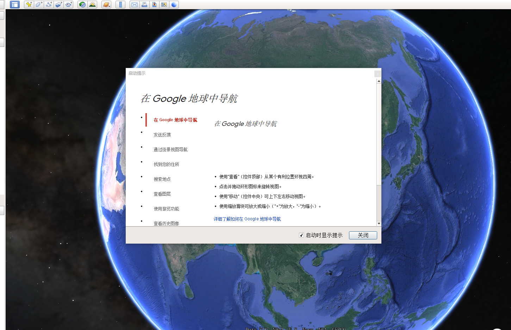Show historical imagery clock icon

(82, 5)
